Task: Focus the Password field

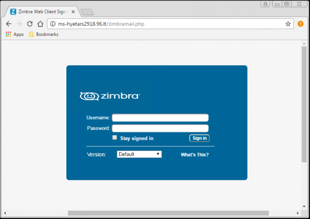Action: (x=160, y=128)
